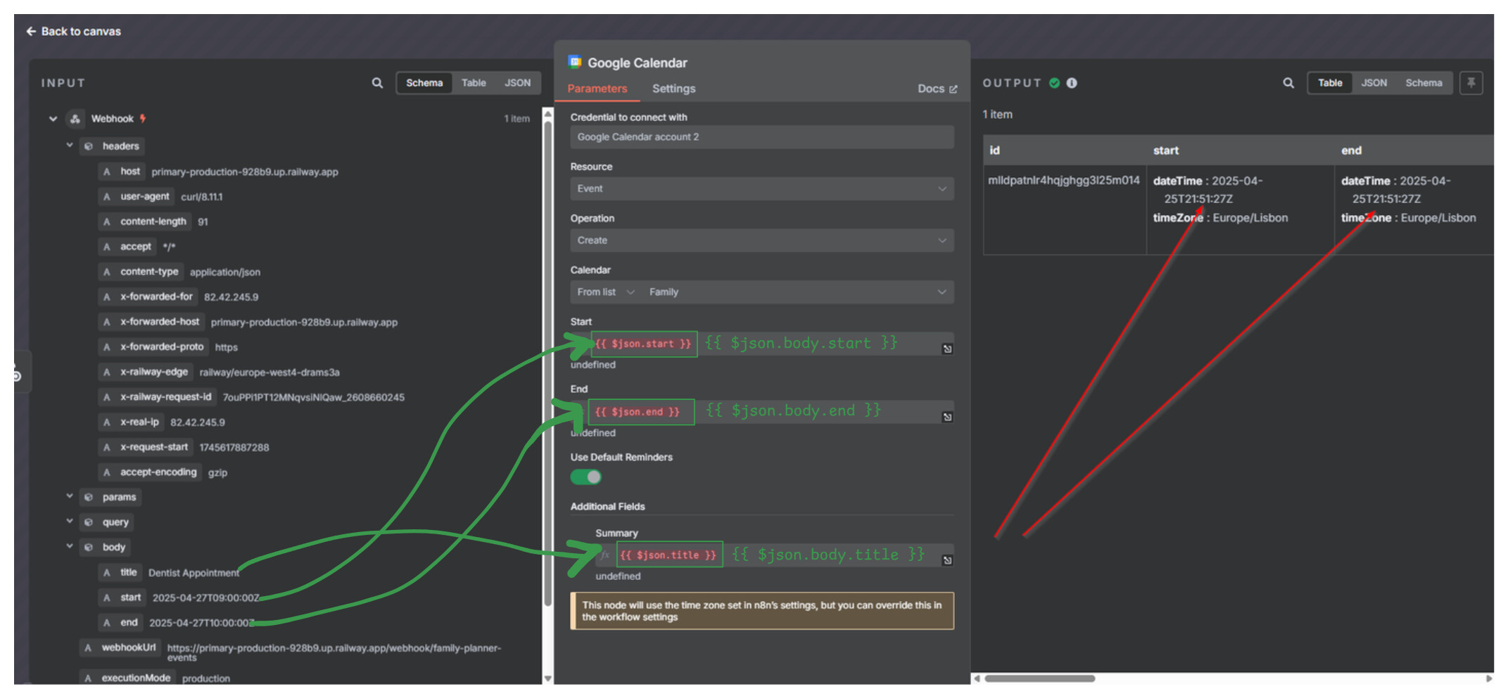Viewport: 1508px width, 698px height.
Task: Open the Operation dropdown set to Create
Action: click(x=762, y=240)
